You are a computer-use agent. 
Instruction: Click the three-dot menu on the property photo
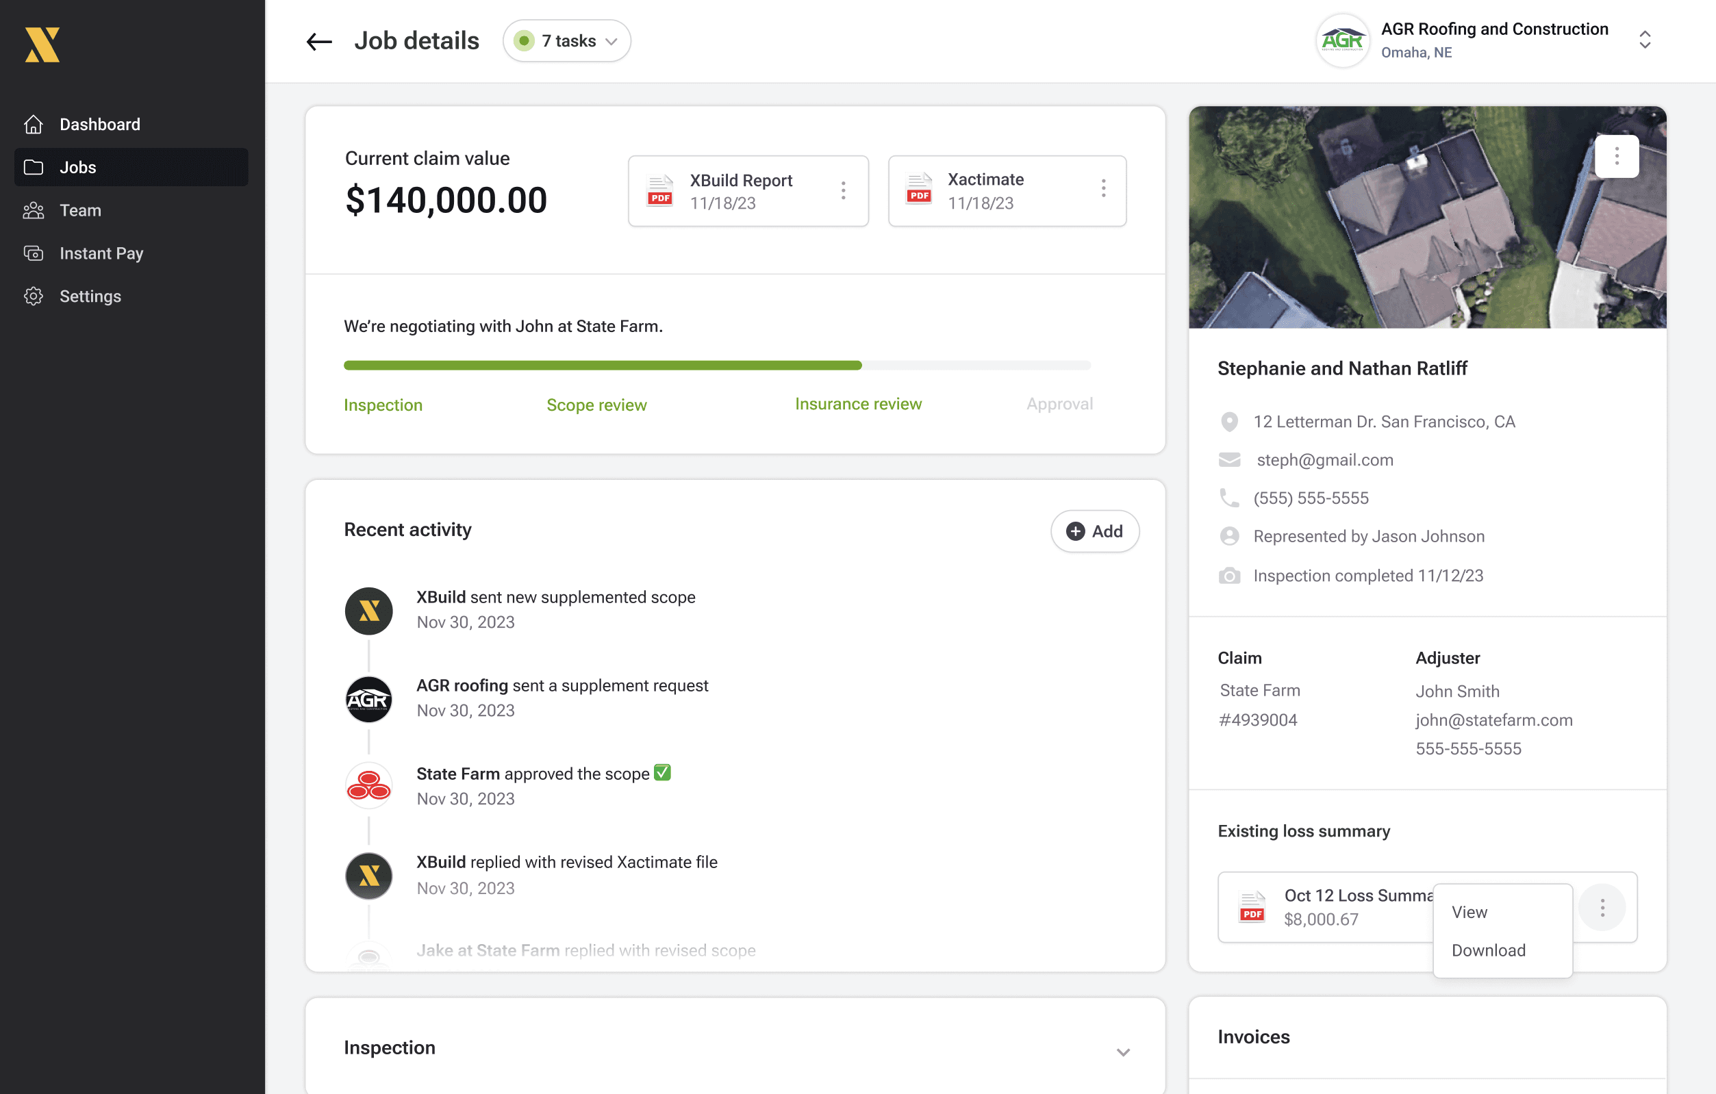[1616, 156]
